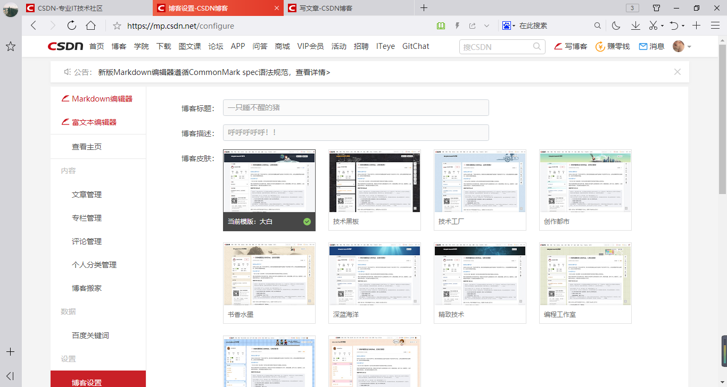Select the 深蓝海洋 skin thumbnail

(x=375, y=283)
